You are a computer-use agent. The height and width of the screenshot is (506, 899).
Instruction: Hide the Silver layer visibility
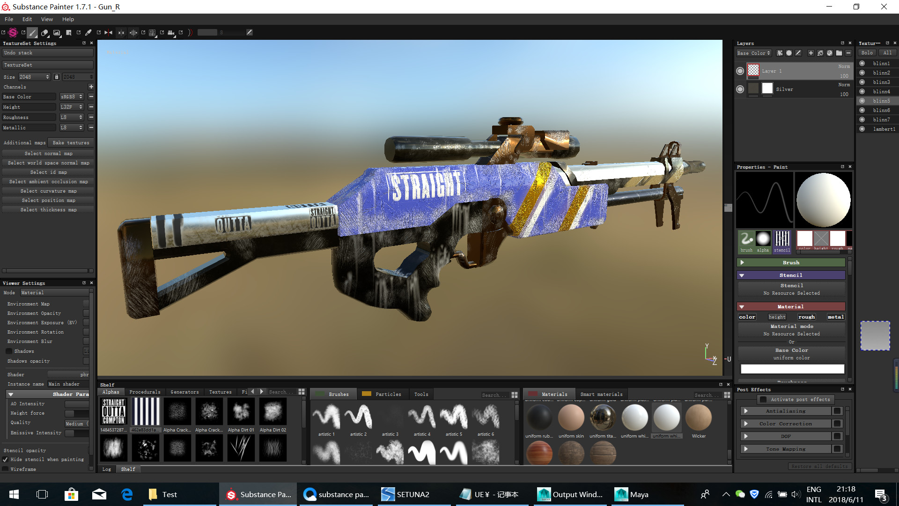click(740, 89)
